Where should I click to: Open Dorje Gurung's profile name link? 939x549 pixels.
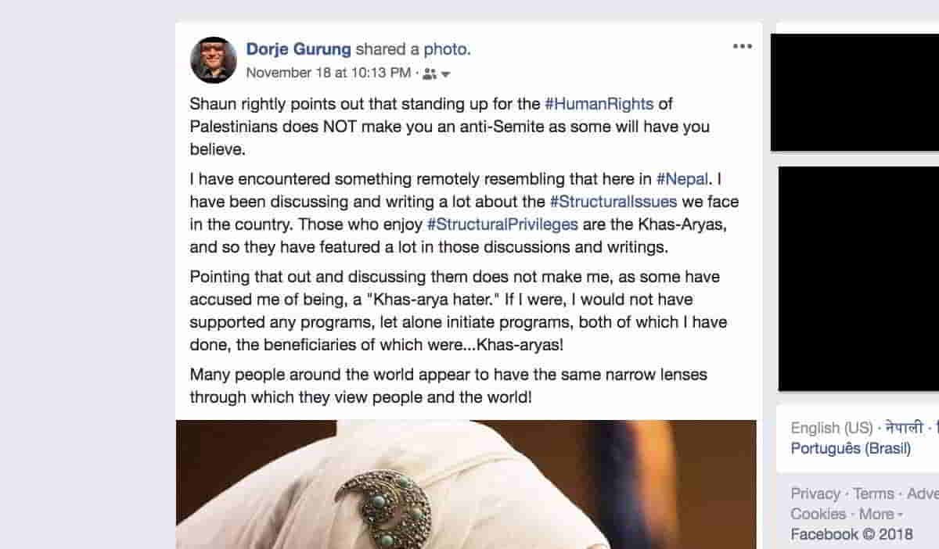(x=298, y=50)
